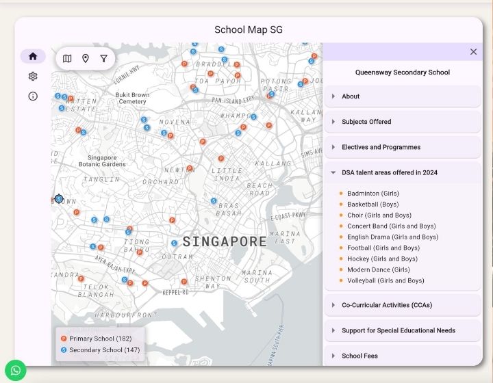The width and height of the screenshot is (493, 383).
Task: Open the WhatsApp chat button
Action: coord(16,370)
